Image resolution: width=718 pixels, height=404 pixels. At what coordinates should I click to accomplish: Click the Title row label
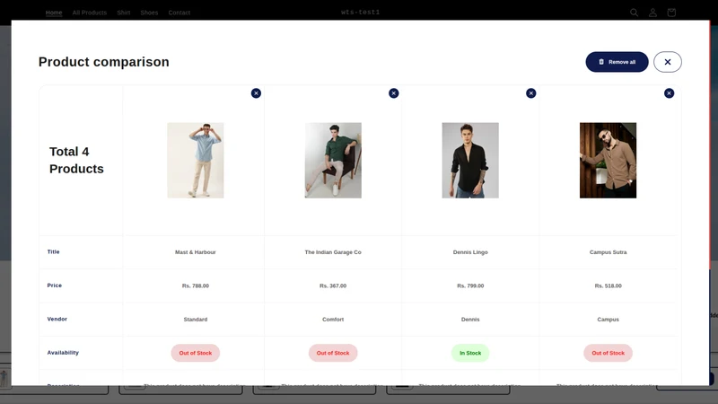click(x=53, y=251)
